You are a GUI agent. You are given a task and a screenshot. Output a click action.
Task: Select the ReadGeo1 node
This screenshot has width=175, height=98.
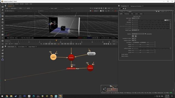pyautogui.click(x=91, y=54)
